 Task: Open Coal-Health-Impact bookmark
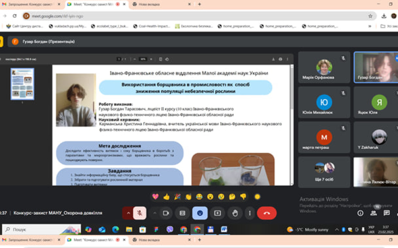[x=152, y=26]
